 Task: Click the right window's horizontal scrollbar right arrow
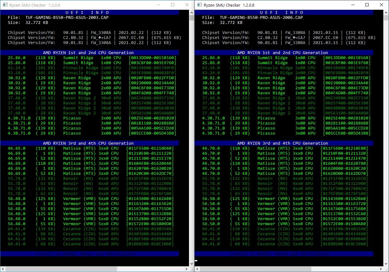[x=381, y=269]
